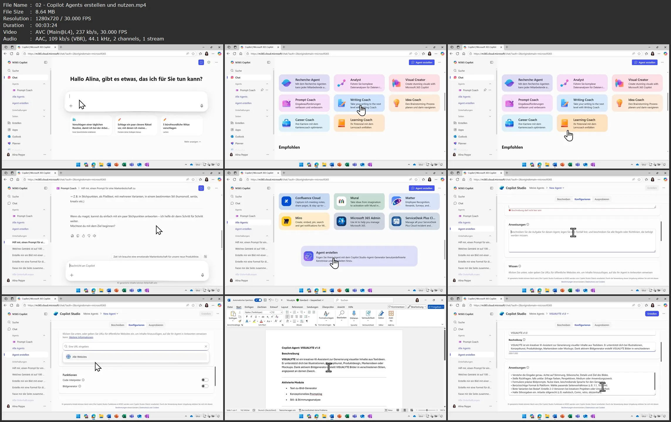671x422 pixels.
Task: Open the 'VISUALYTE v1.0' breadcrumb dropdown
Action: (x=559, y=313)
